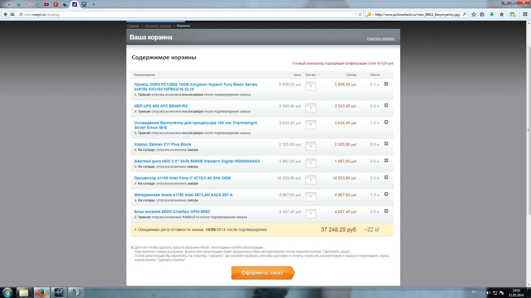The width and height of the screenshot is (531, 298).
Task: Click the volume speaker icon in the system tray
Action: click(x=488, y=293)
